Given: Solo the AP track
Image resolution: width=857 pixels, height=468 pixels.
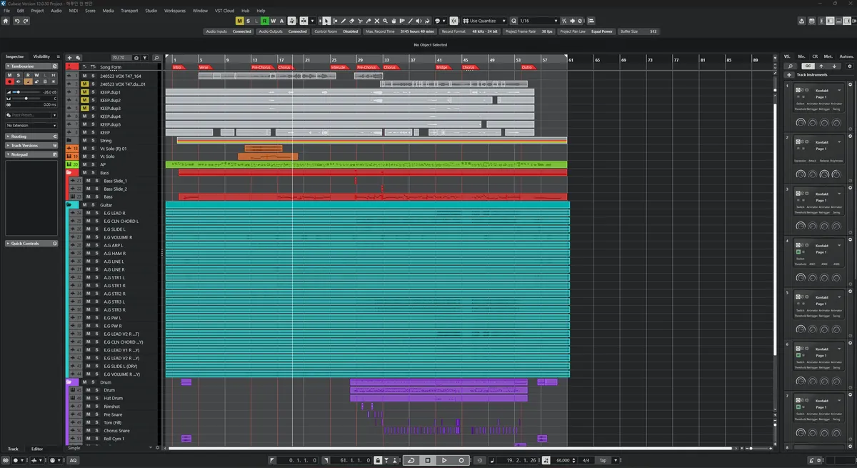Looking at the screenshot, I should click(x=94, y=164).
